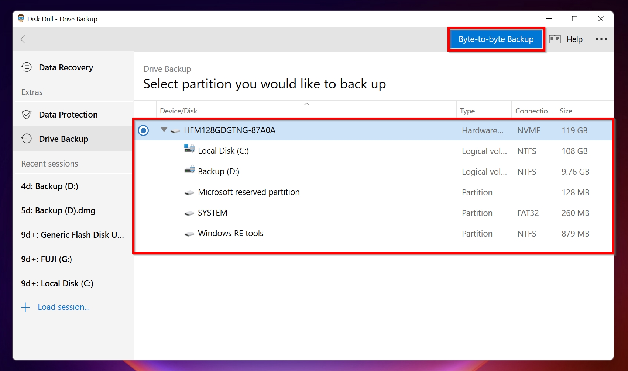Click the 9.76 GB size value

575,172
